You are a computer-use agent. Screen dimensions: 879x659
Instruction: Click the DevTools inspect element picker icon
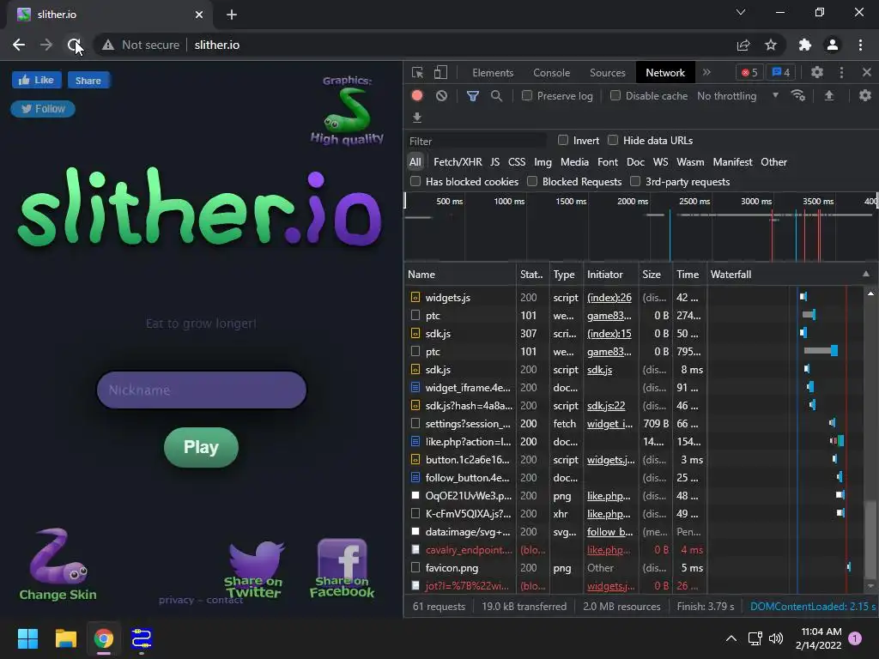click(417, 72)
